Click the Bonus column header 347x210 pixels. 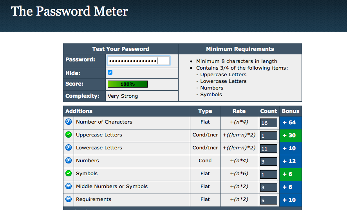(291, 111)
